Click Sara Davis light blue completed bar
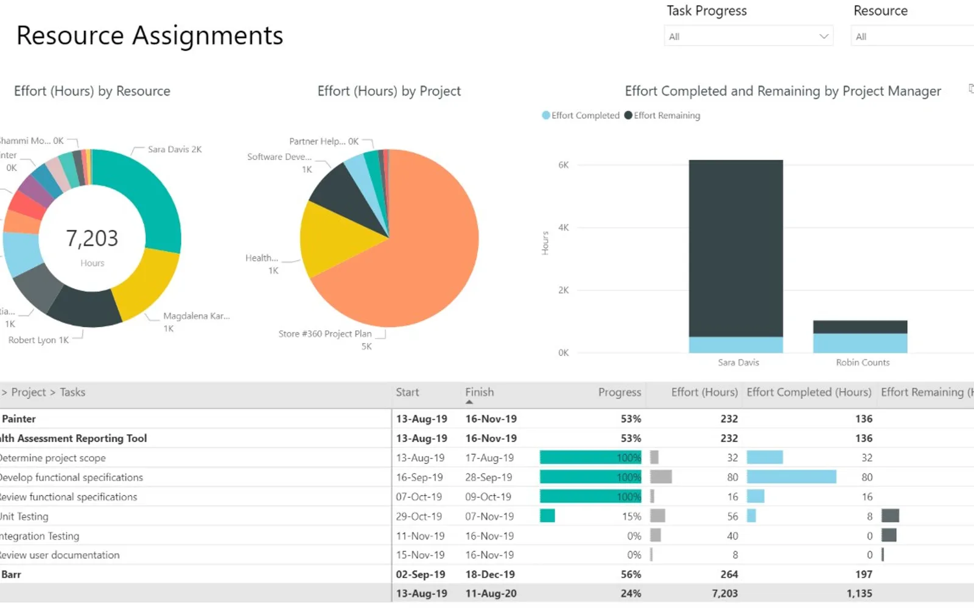The image size is (974, 608). (736, 345)
